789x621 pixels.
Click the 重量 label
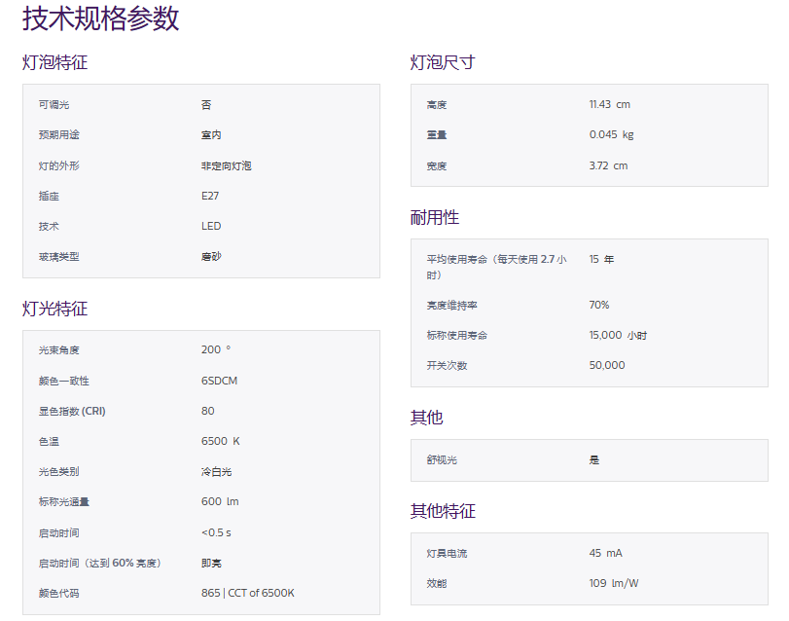(x=437, y=135)
